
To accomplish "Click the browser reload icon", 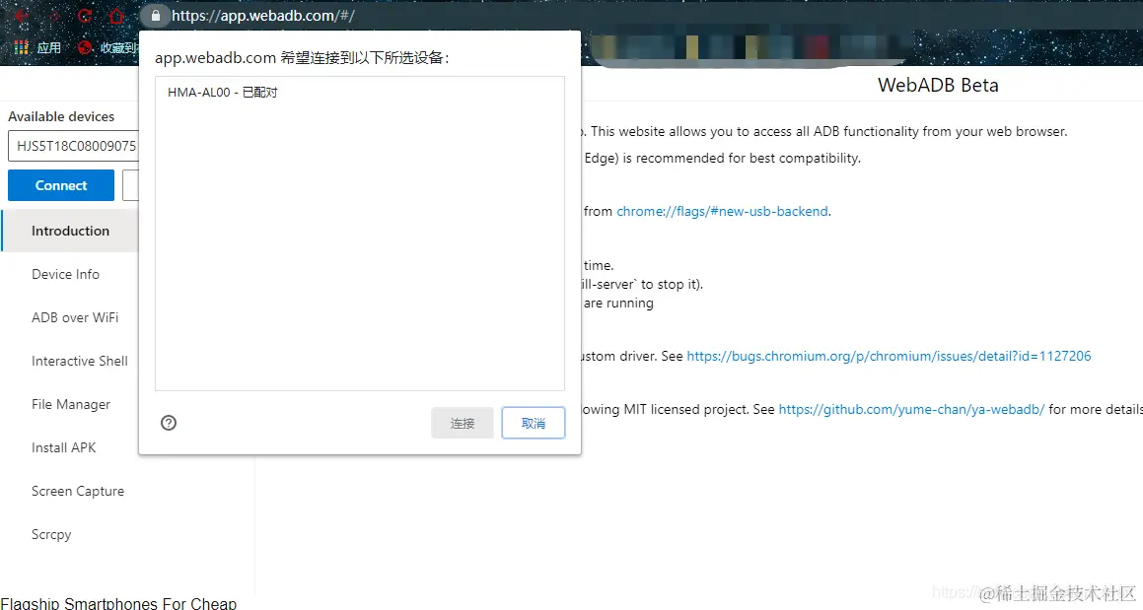I will coord(85,16).
